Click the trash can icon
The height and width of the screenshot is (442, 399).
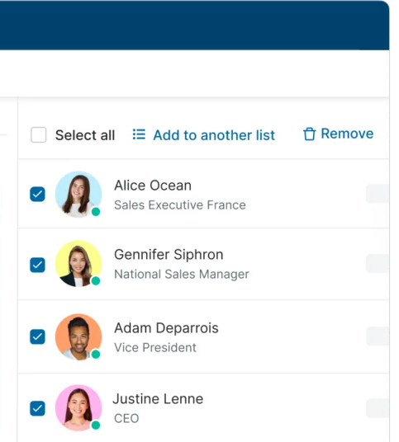(309, 134)
